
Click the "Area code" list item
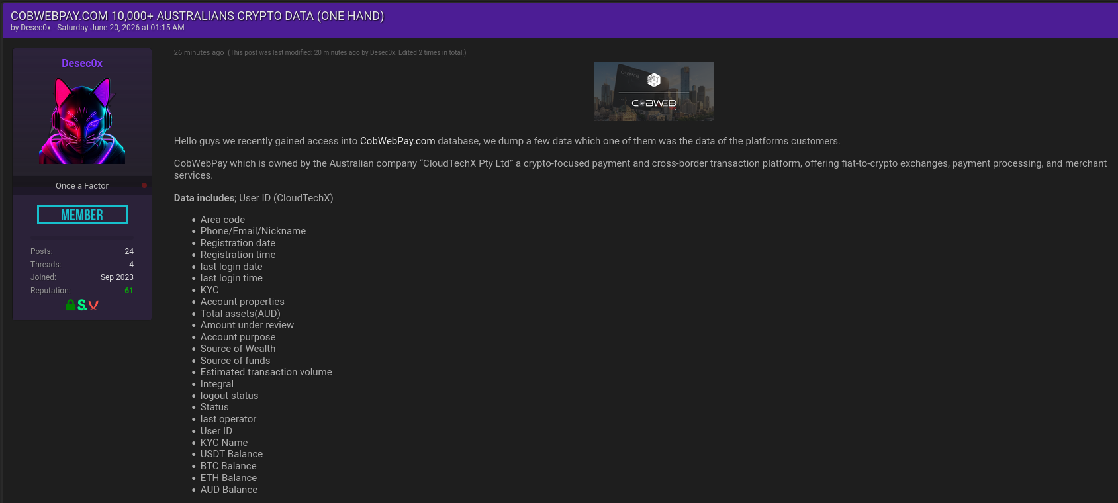pyautogui.click(x=222, y=220)
